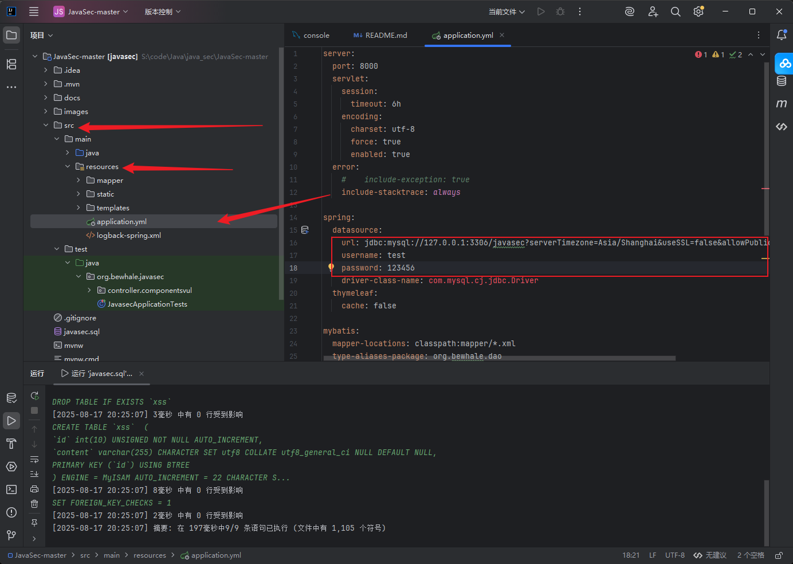The height and width of the screenshot is (564, 793).
Task: Open the Maven tool window
Action: tap(782, 104)
